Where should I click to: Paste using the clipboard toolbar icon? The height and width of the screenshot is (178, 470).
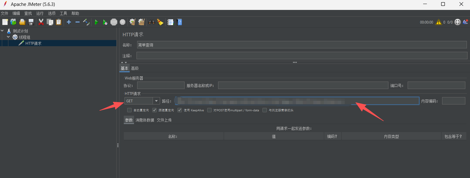(59, 22)
